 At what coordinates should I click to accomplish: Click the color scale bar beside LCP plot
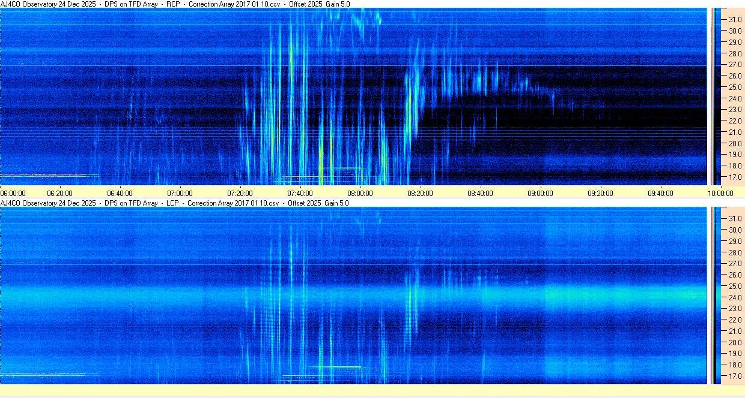[714, 296]
